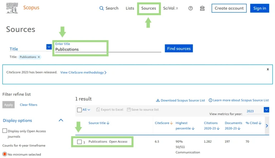Check the select All results checkbox
The height and width of the screenshot is (158, 275).
(x=79, y=110)
